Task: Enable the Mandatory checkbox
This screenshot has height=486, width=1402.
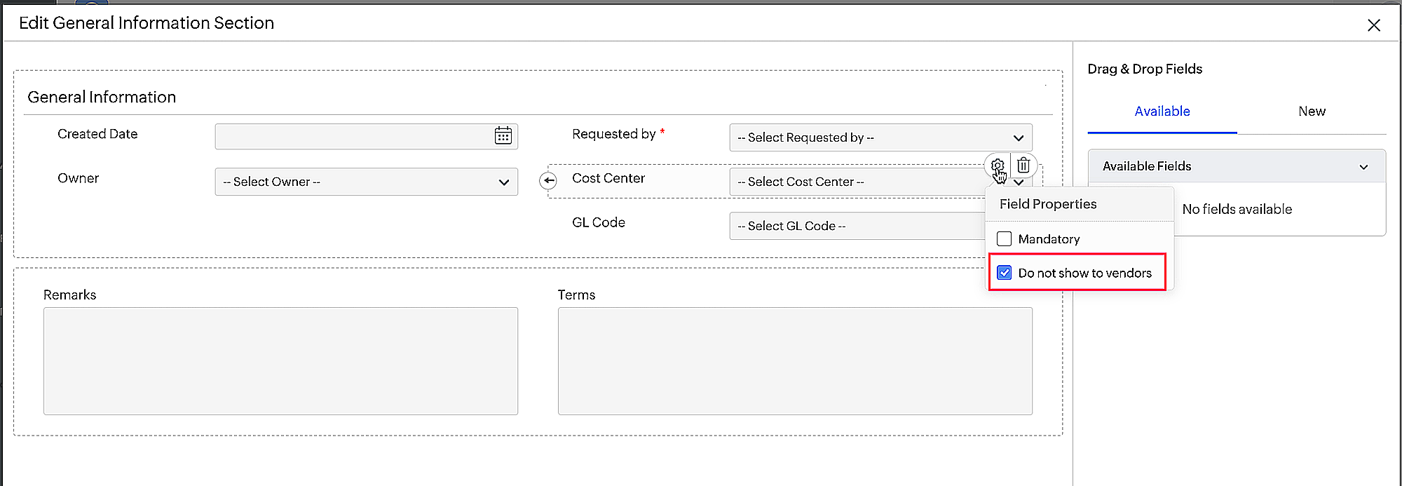Action: [1005, 239]
